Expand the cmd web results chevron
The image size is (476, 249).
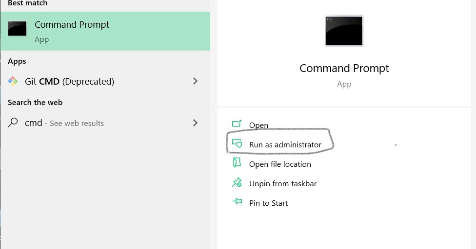(195, 123)
